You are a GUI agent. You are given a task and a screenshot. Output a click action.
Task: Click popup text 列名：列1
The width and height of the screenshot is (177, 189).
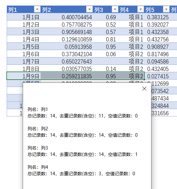click(38, 109)
